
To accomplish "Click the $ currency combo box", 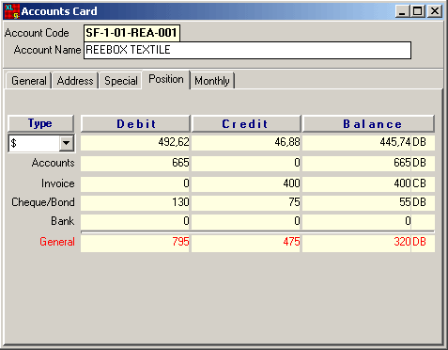I will (41, 143).
